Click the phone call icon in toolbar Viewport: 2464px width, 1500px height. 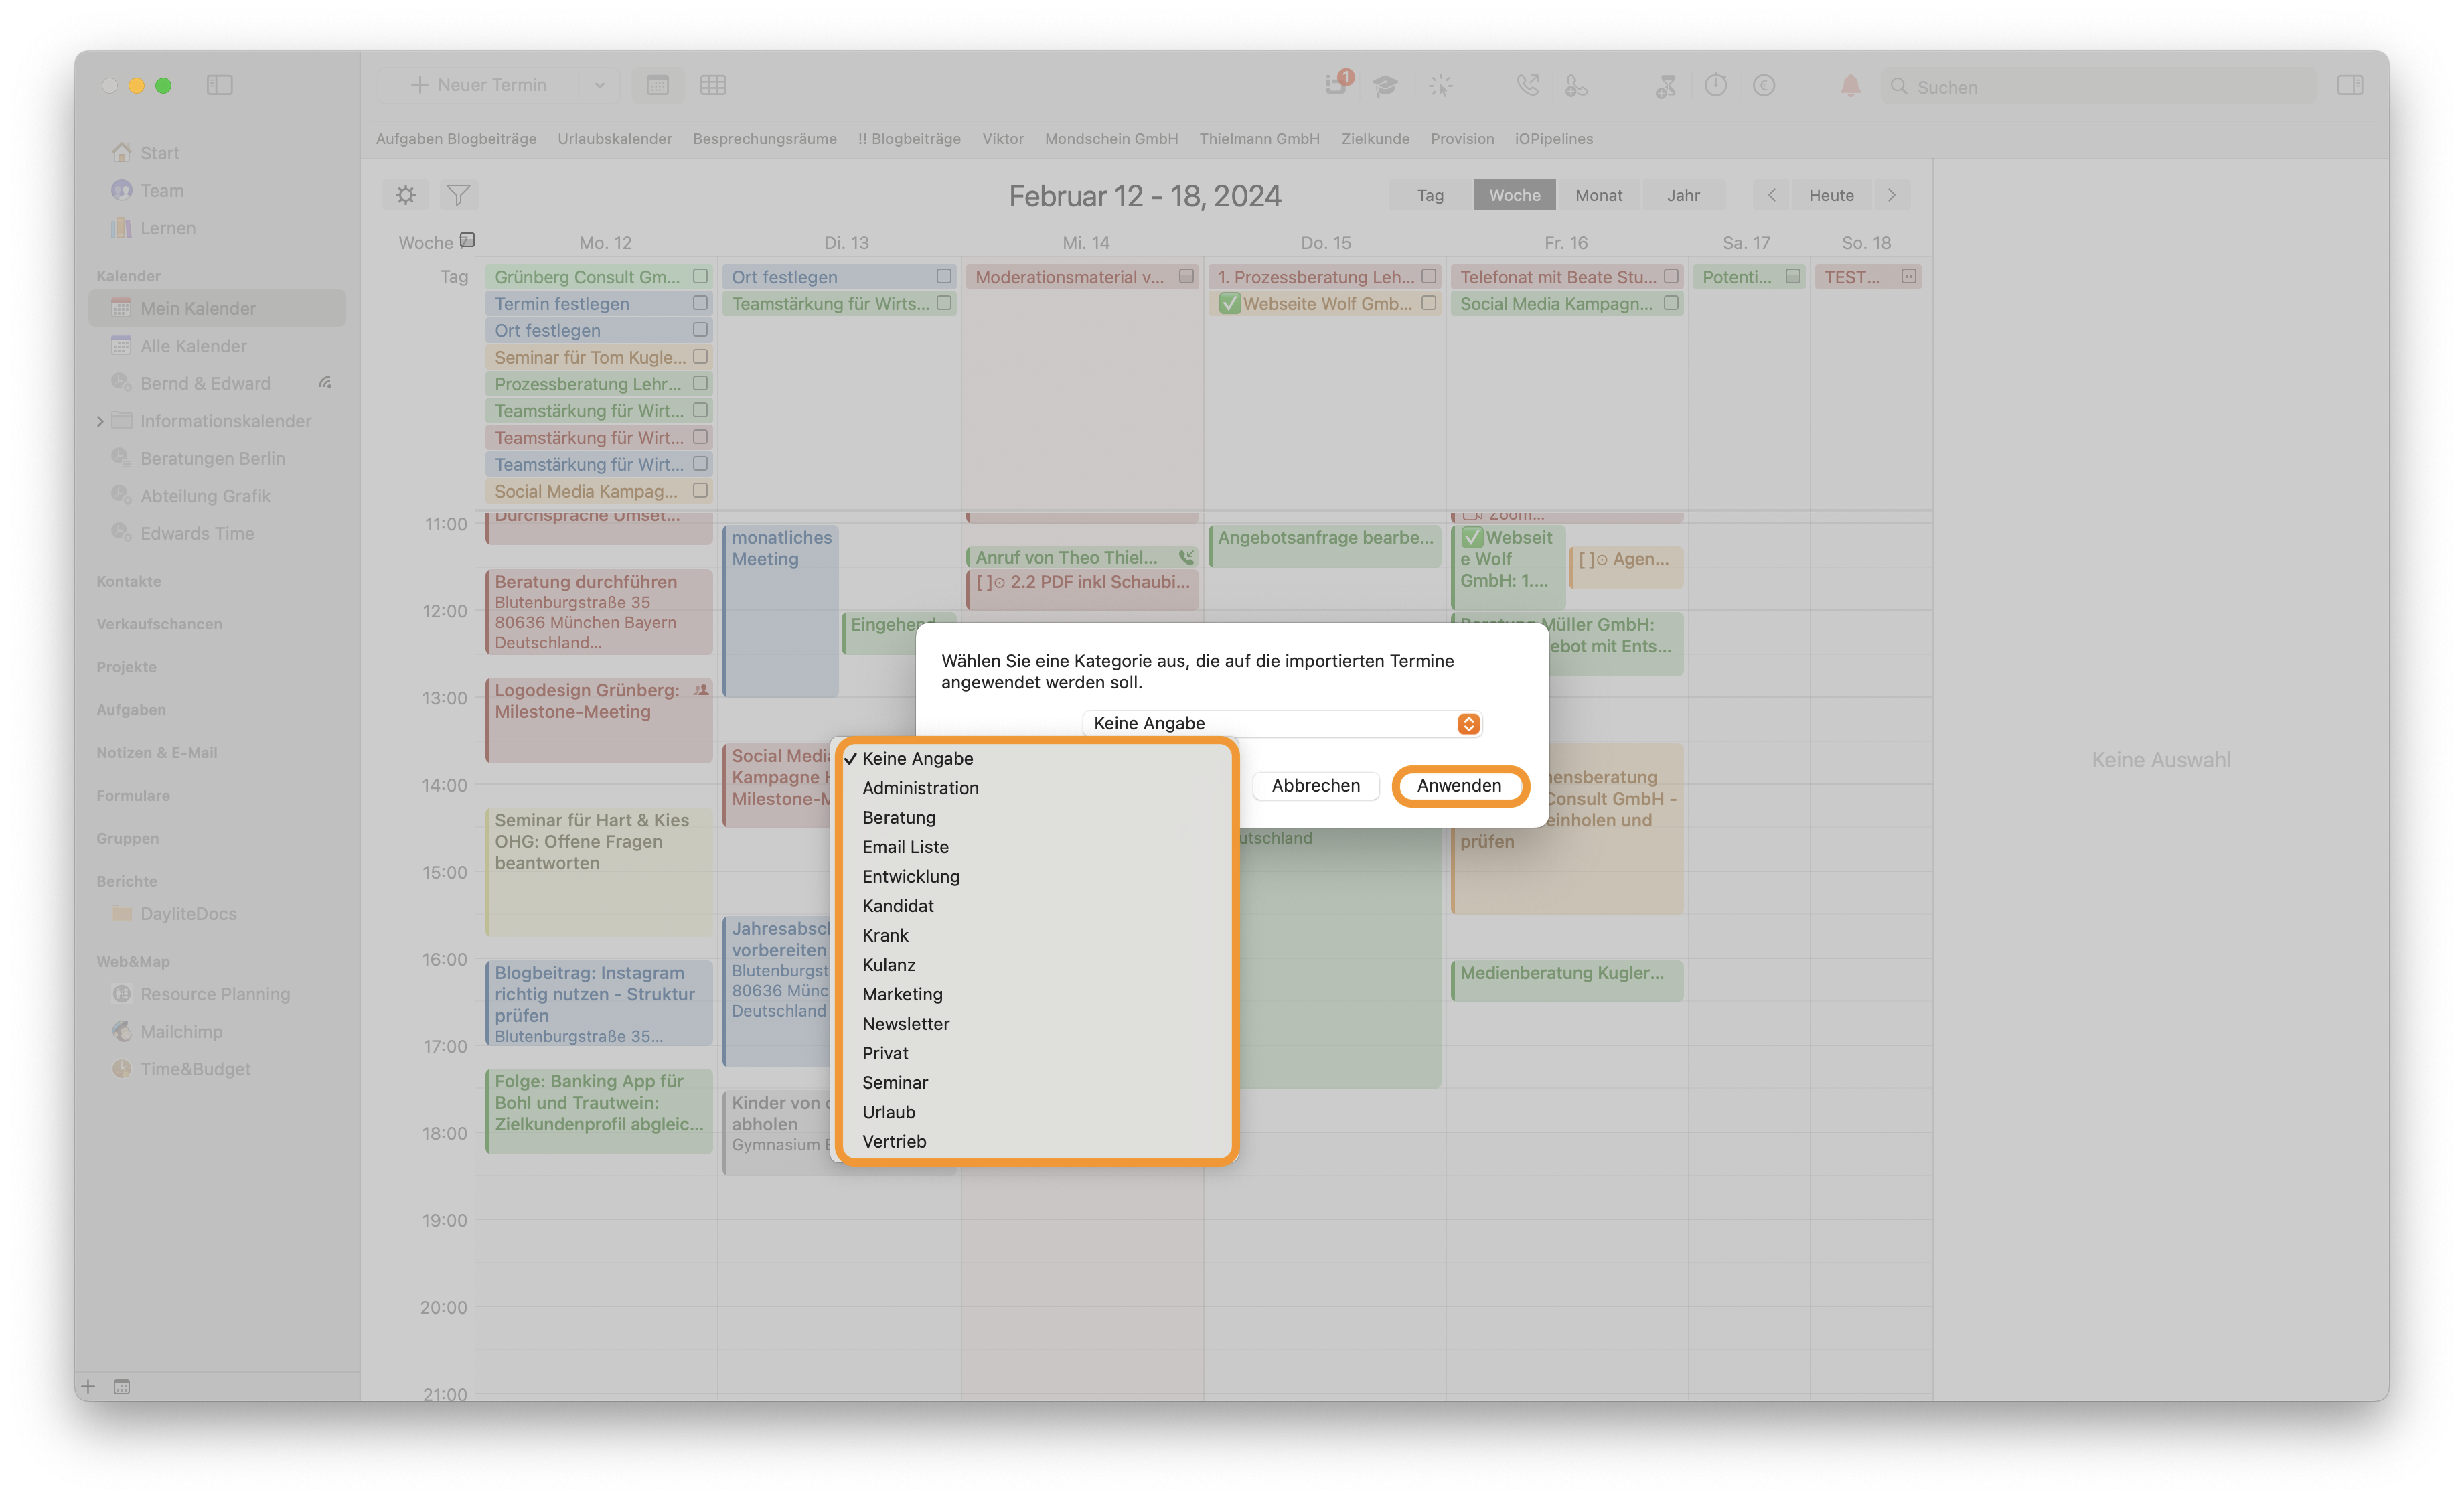pos(1527,85)
